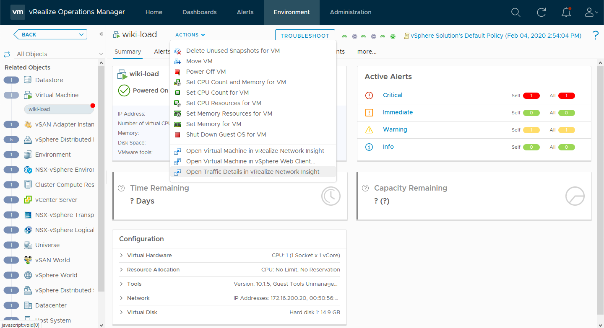
Task: Expand the Network configuration row
Action: (x=121, y=298)
